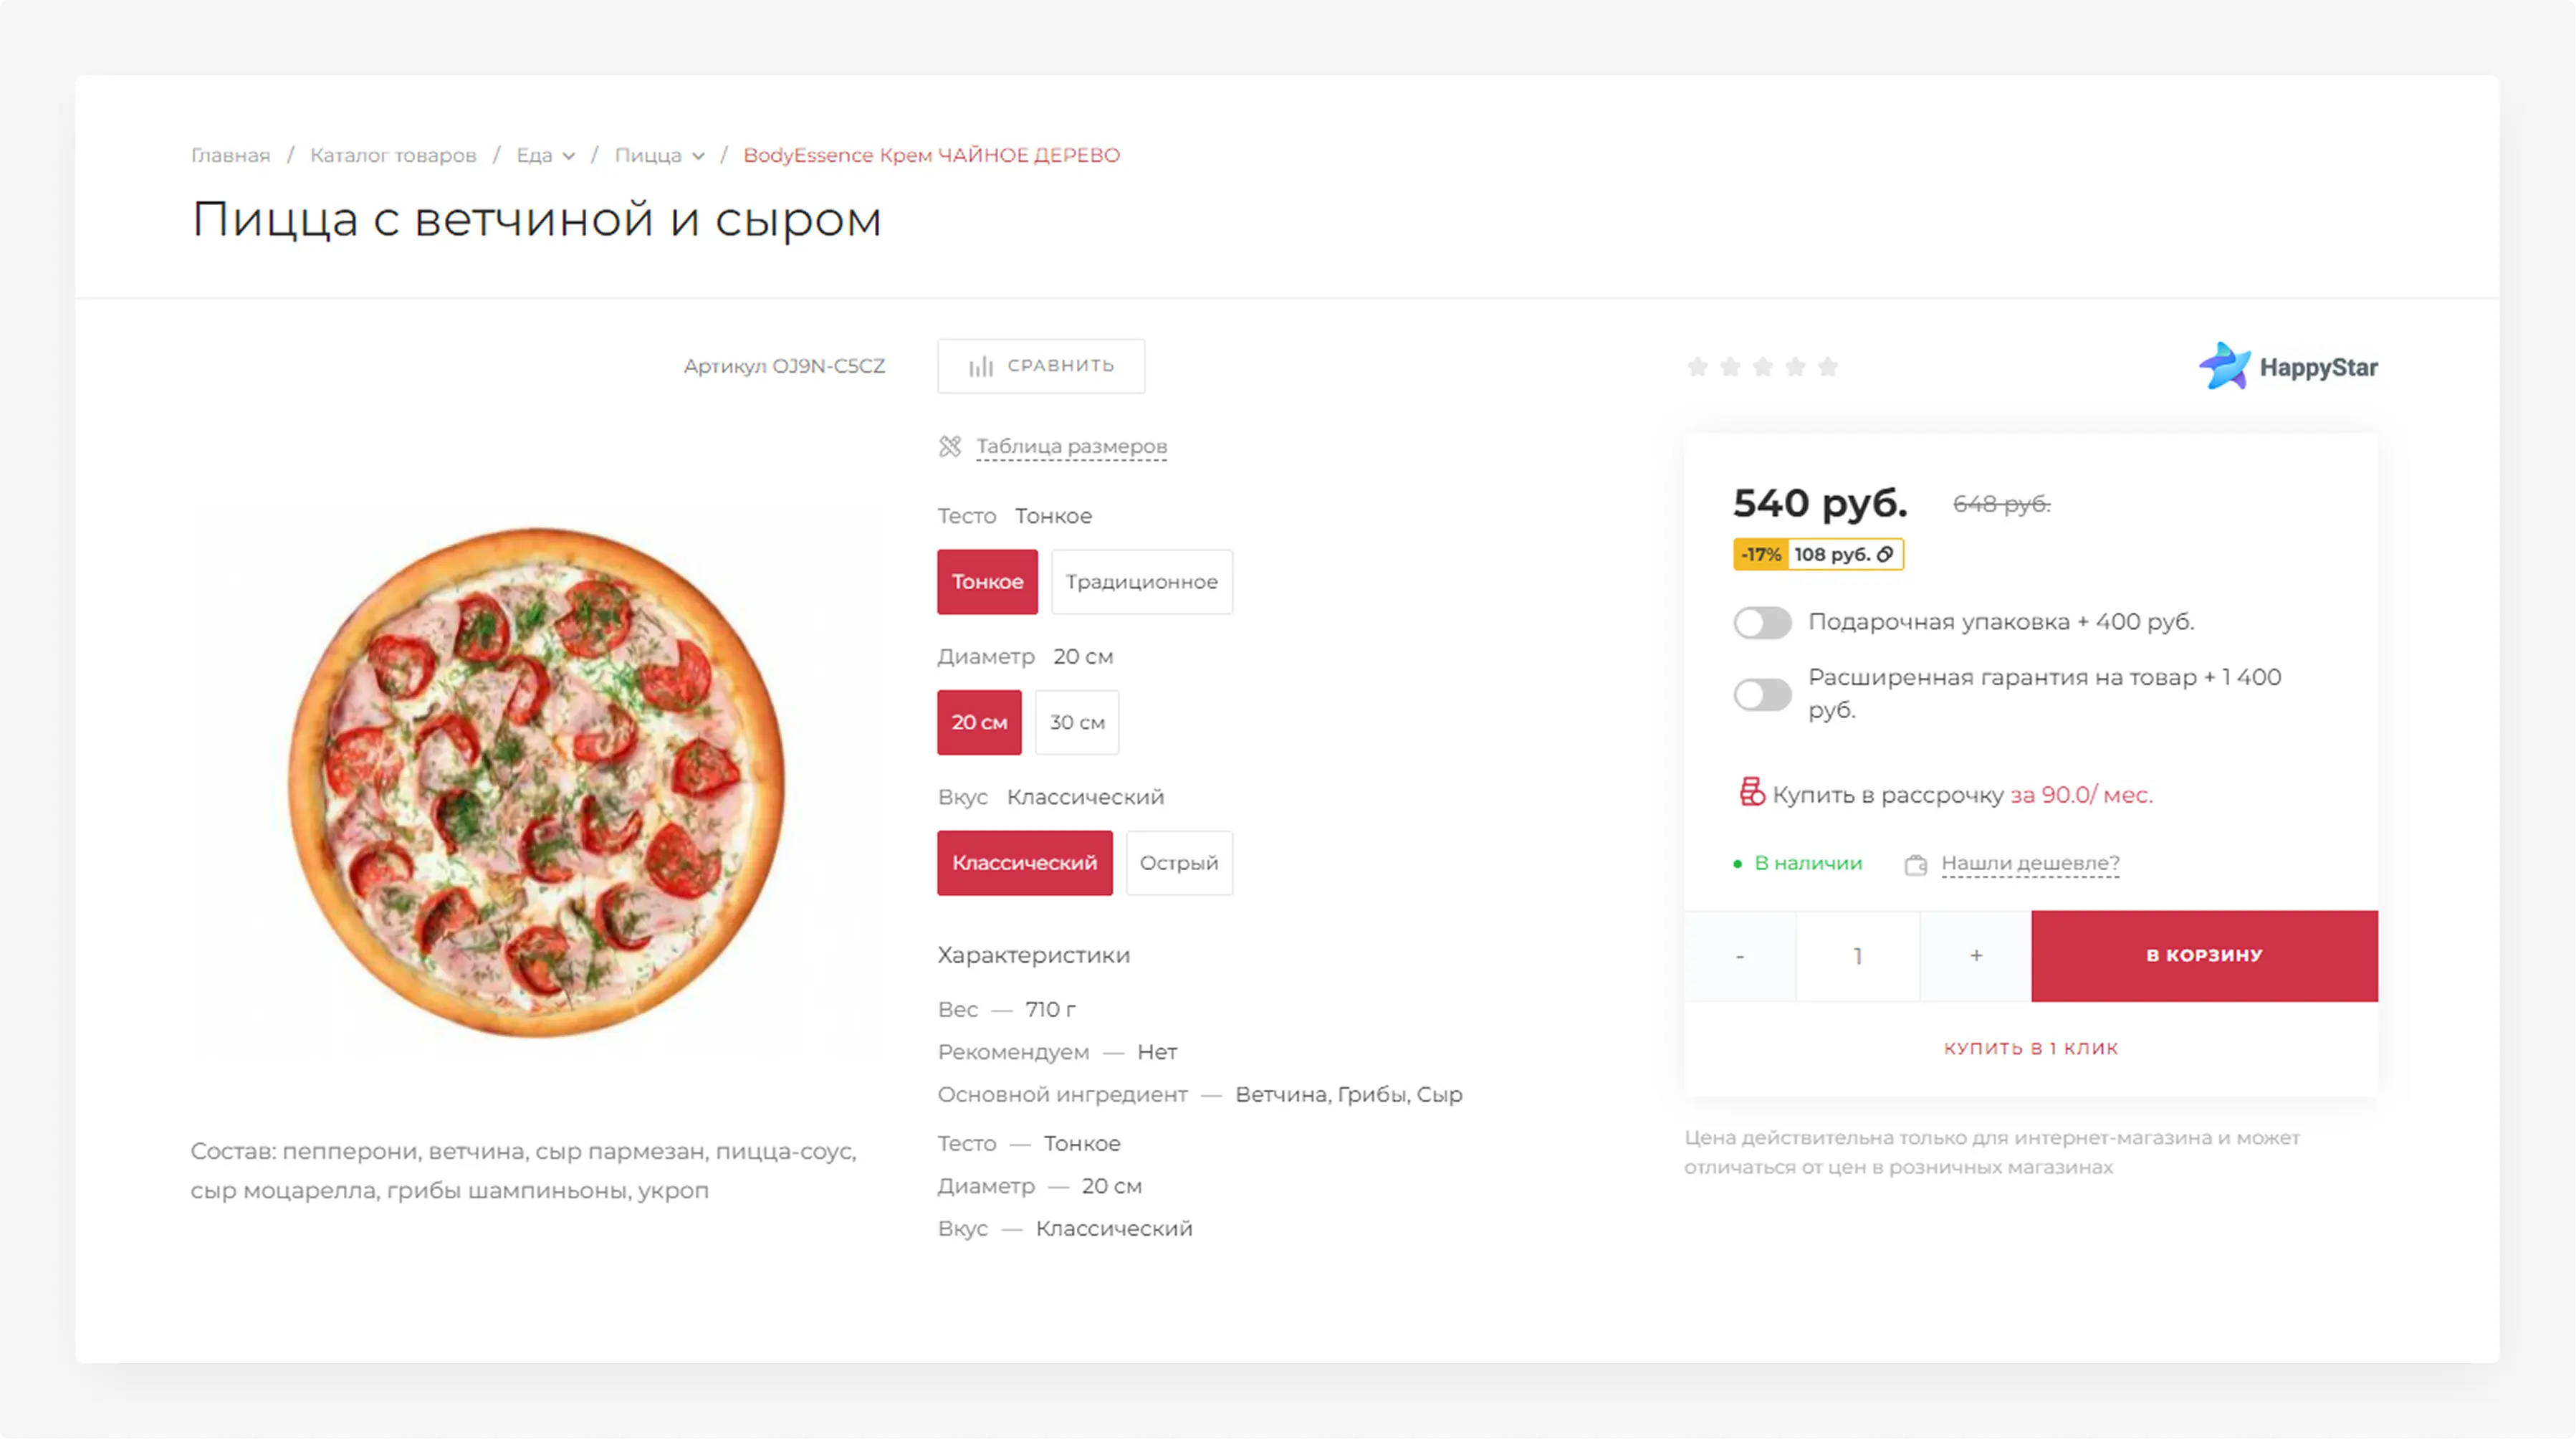Select the Традиционное dough option
The width and height of the screenshot is (2576, 1442).
click(x=1141, y=582)
